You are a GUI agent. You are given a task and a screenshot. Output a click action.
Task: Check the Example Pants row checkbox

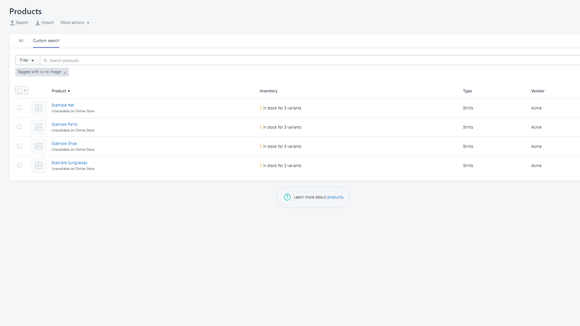(19, 127)
